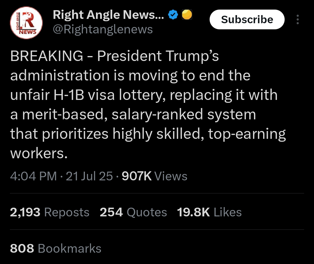Subscribe to Right Angle News
This screenshot has width=314, height=264.
click(247, 19)
